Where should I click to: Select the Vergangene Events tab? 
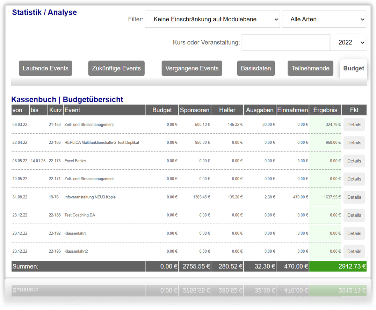192,69
